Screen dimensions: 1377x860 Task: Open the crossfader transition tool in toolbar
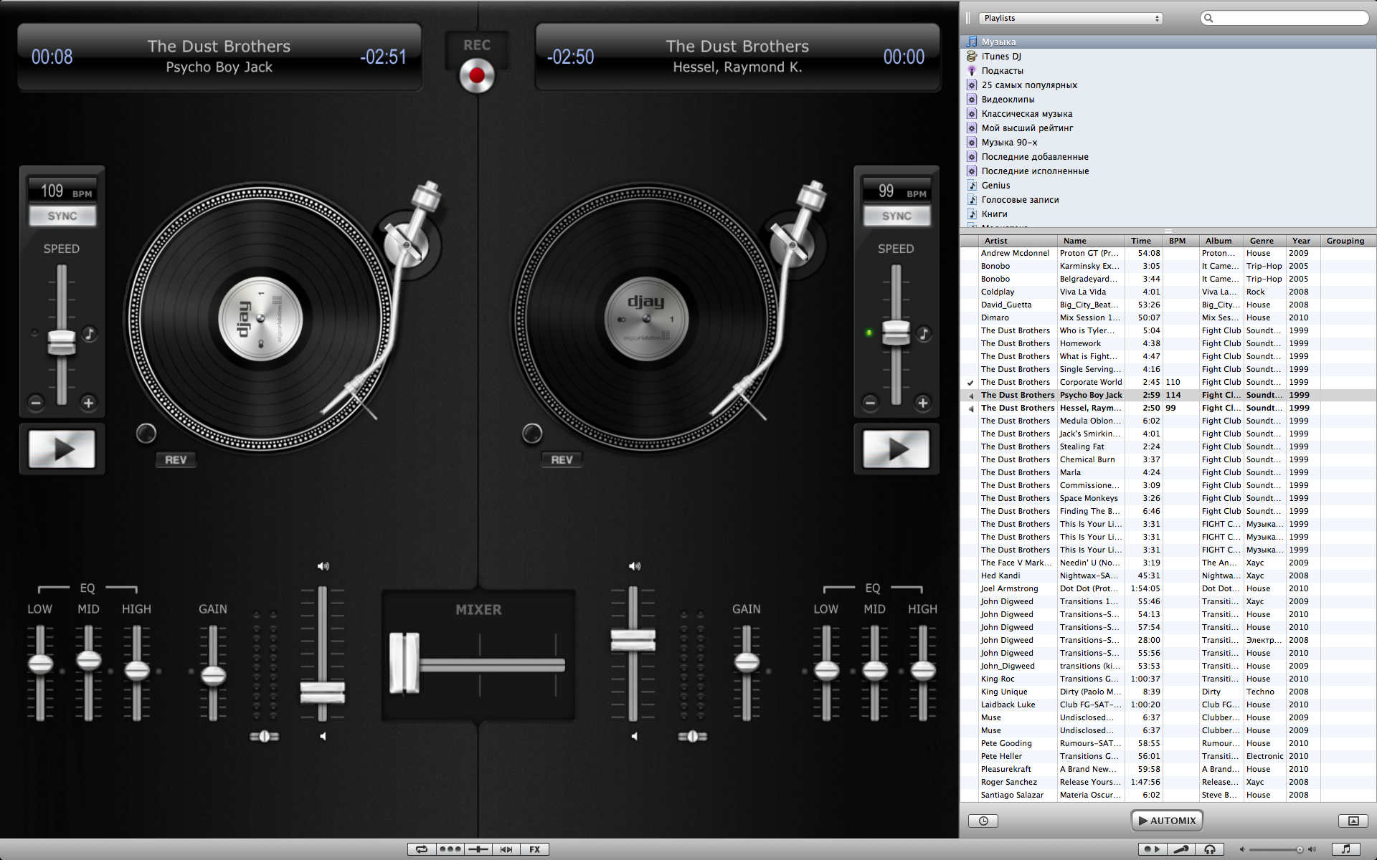pos(478,849)
